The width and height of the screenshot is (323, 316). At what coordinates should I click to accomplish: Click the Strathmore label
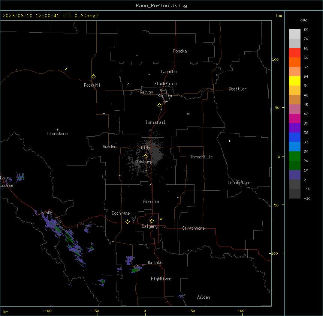[x=193, y=228]
